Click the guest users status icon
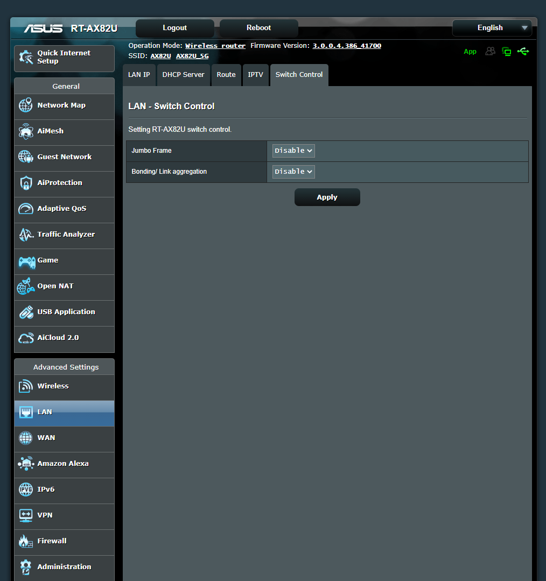Viewport: 546px width, 581px height. coord(491,51)
